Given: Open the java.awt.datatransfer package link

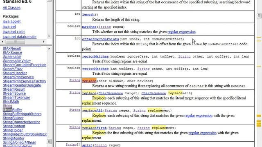Looking at the screenshot, I should click(x=20, y=37).
